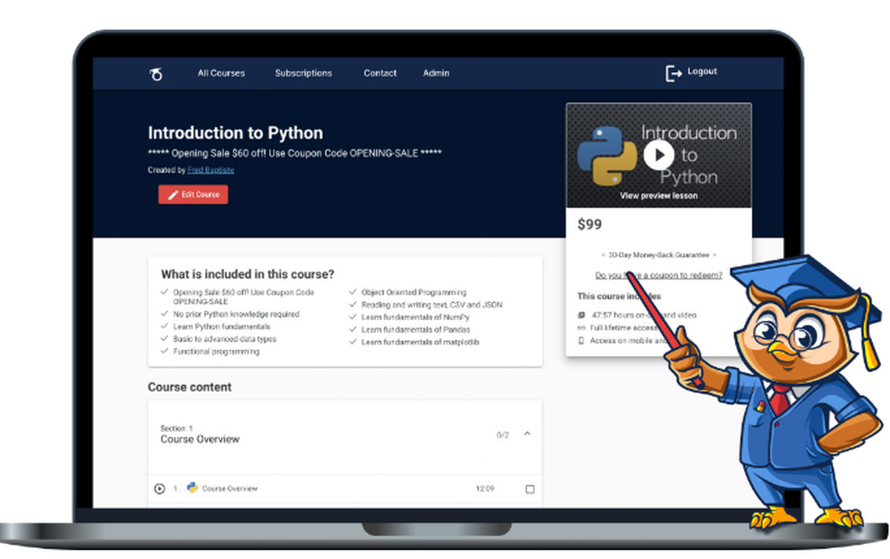Open the Course Overview lesson title
Screen dimensions: 890x559
[x=230, y=489]
